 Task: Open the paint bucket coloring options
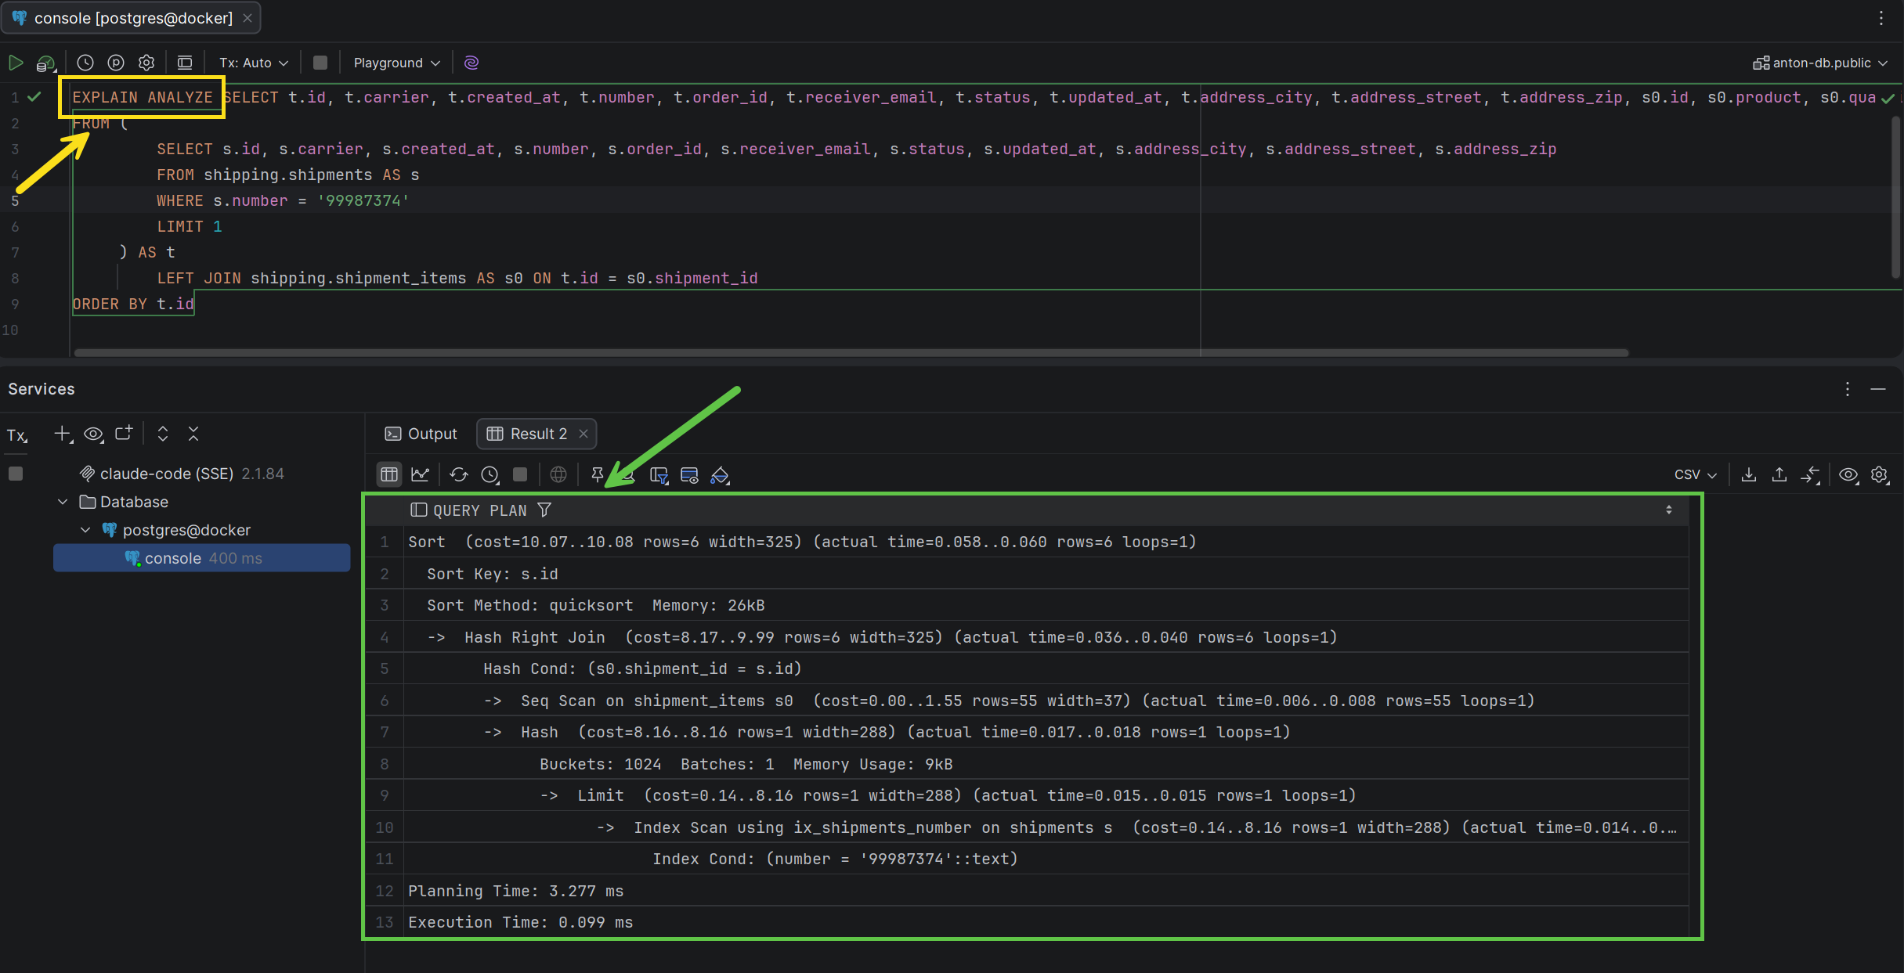[720, 475]
